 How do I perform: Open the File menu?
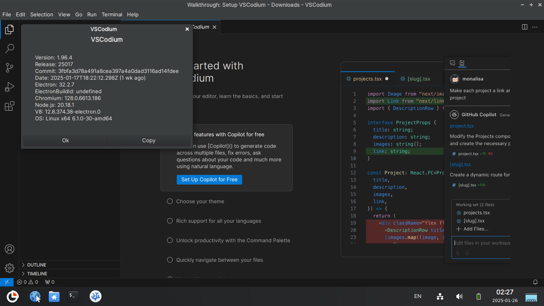click(x=7, y=14)
